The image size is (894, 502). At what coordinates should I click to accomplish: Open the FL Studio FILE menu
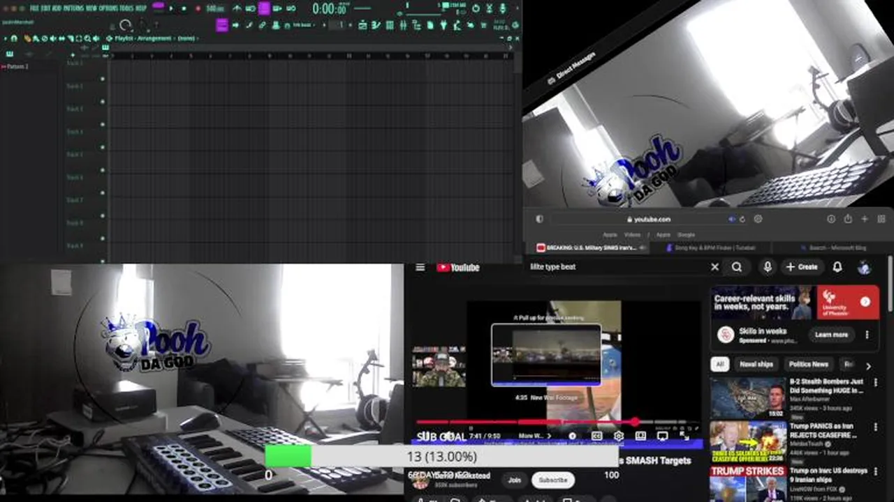tap(34, 8)
